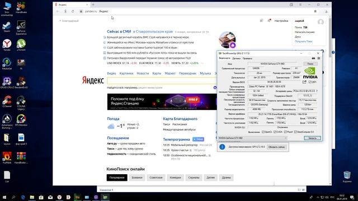This screenshot has width=358, height=201.
Task: Launch the GeForce Experience desktop icon
Action: pyautogui.click(x=21, y=28)
